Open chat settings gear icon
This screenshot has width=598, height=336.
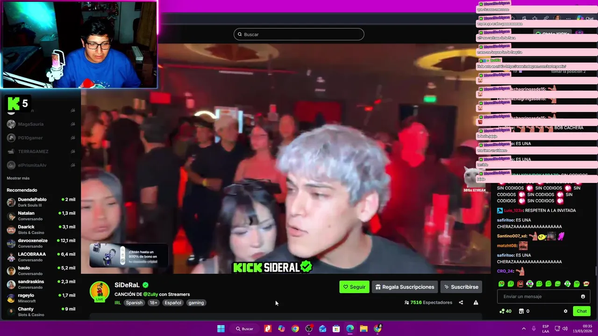565,311
